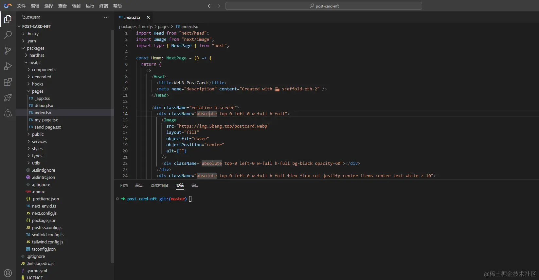
Task: Click the three-dots menu in explorer header
Action: (106, 17)
